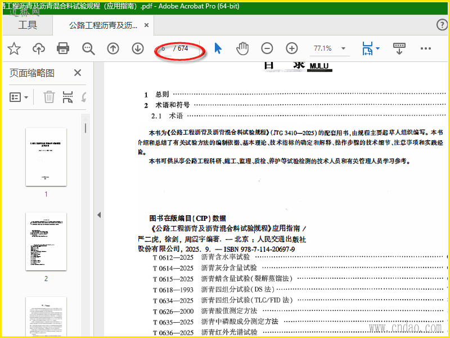Zoom in with plus icon
This screenshot has width=450, height=338.
tap(292, 48)
